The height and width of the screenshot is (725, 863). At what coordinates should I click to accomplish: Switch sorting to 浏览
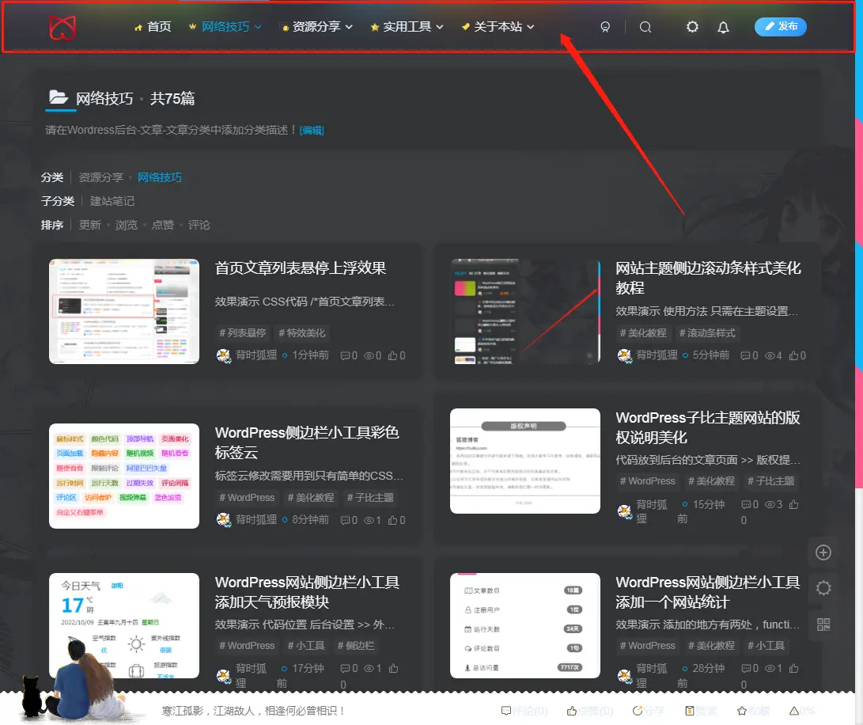click(x=127, y=225)
